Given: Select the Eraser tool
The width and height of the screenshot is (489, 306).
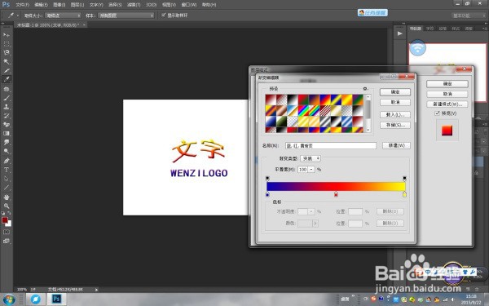Looking at the screenshot, I should [7, 125].
